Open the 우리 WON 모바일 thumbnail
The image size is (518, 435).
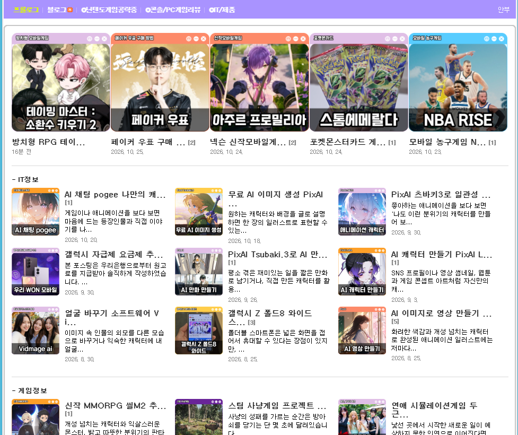tap(36, 272)
